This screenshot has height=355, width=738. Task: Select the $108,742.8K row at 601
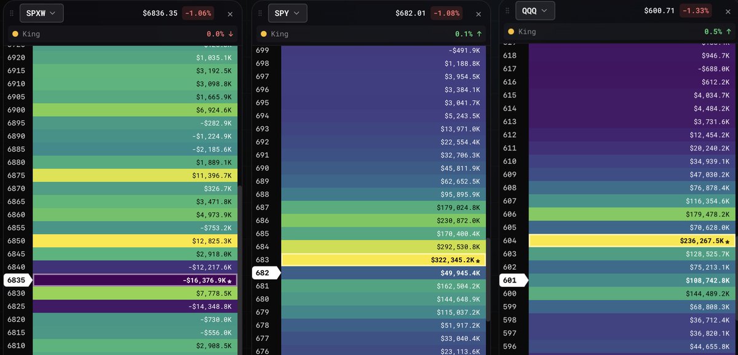tap(632, 281)
